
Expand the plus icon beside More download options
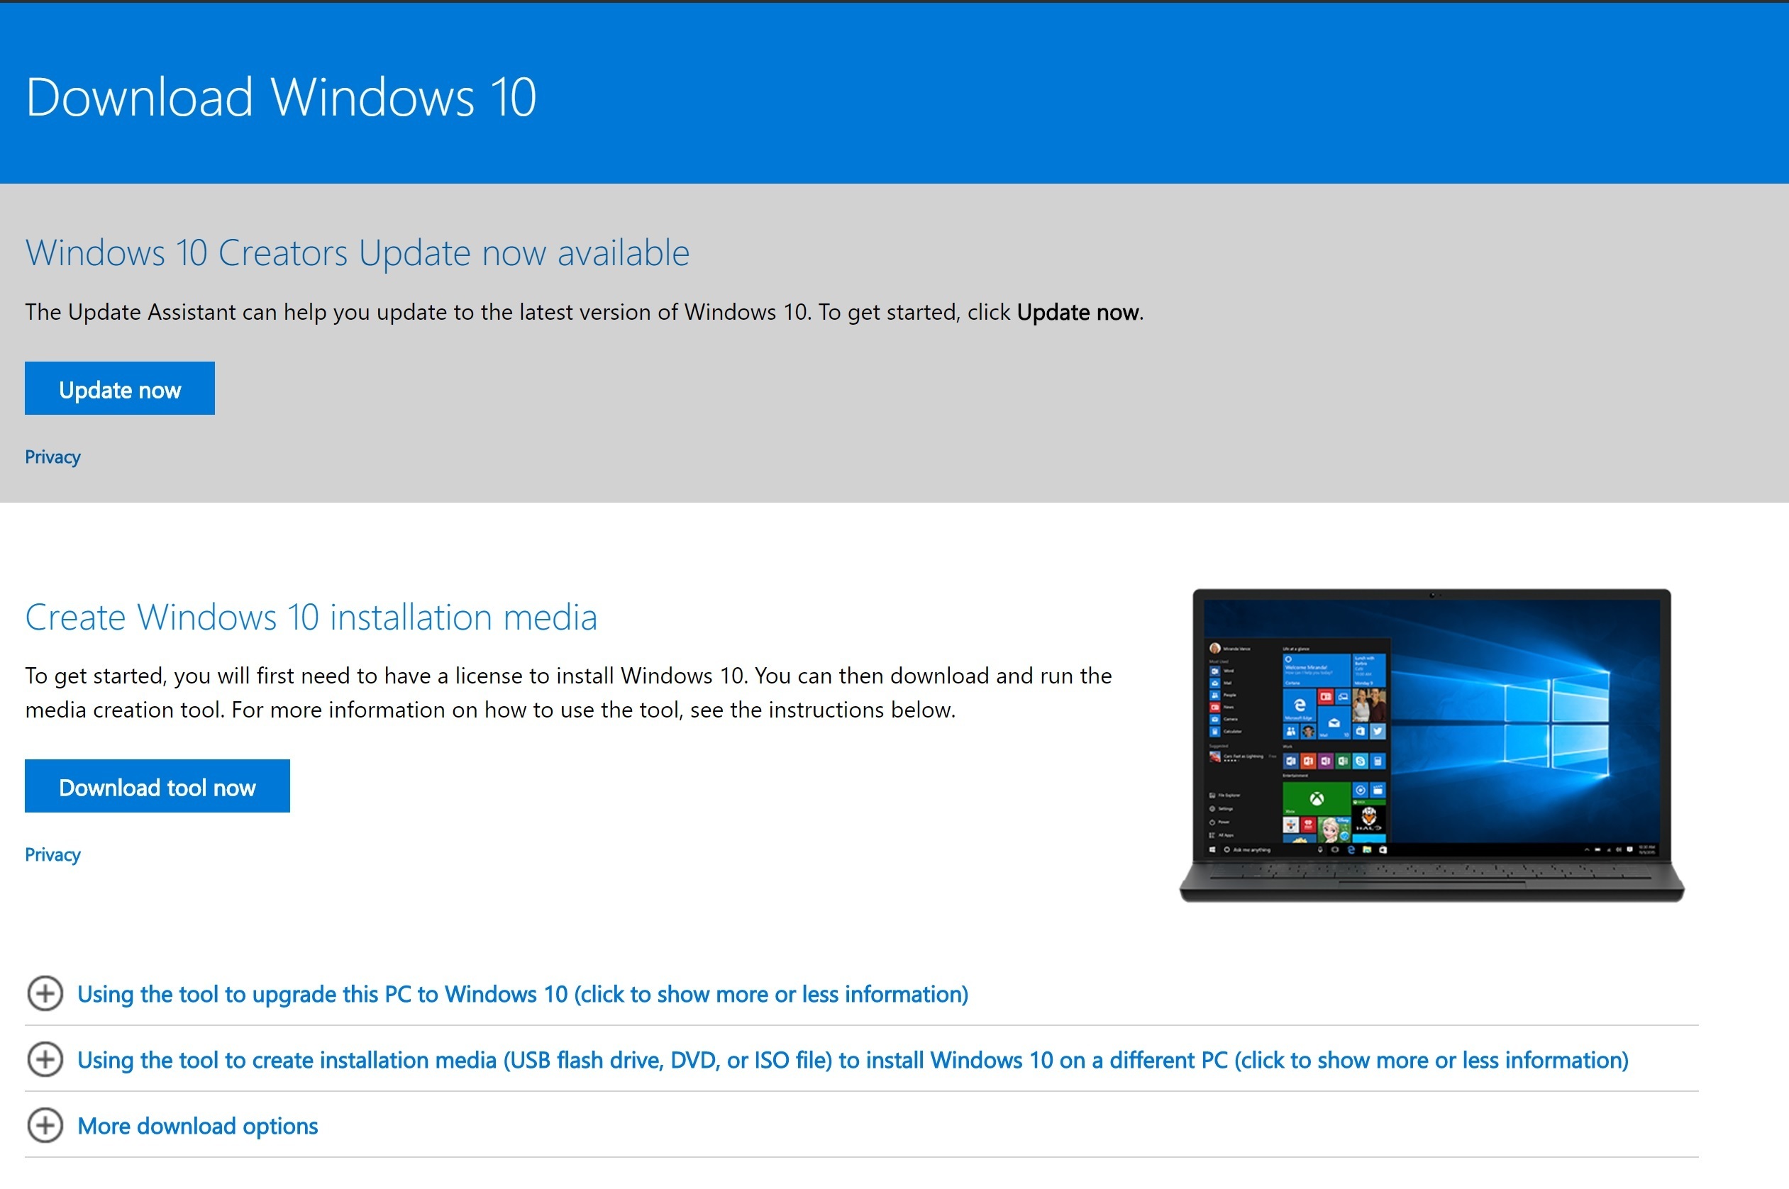pyautogui.click(x=45, y=1125)
